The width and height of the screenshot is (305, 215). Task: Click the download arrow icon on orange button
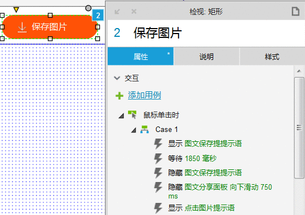(22, 27)
